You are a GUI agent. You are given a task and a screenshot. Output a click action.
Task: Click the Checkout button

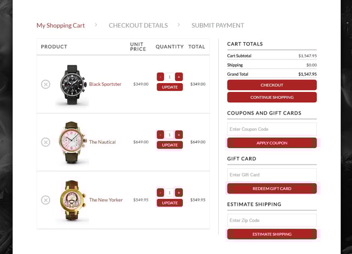click(272, 85)
